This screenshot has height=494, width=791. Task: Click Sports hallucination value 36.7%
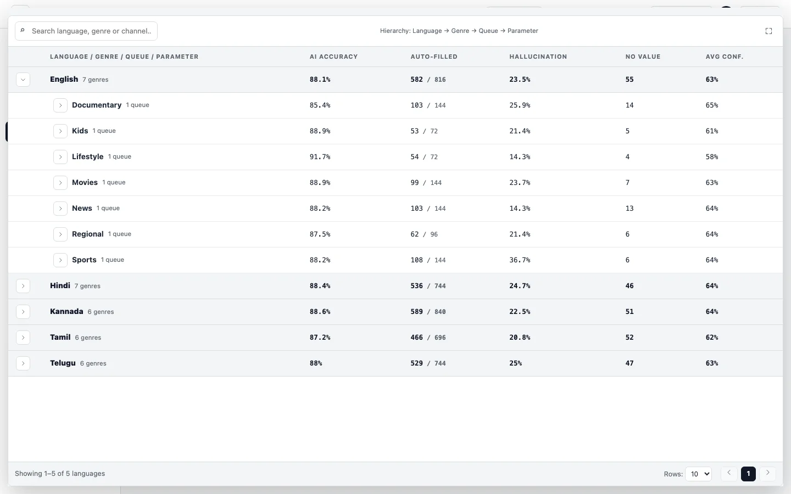point(520,260)
